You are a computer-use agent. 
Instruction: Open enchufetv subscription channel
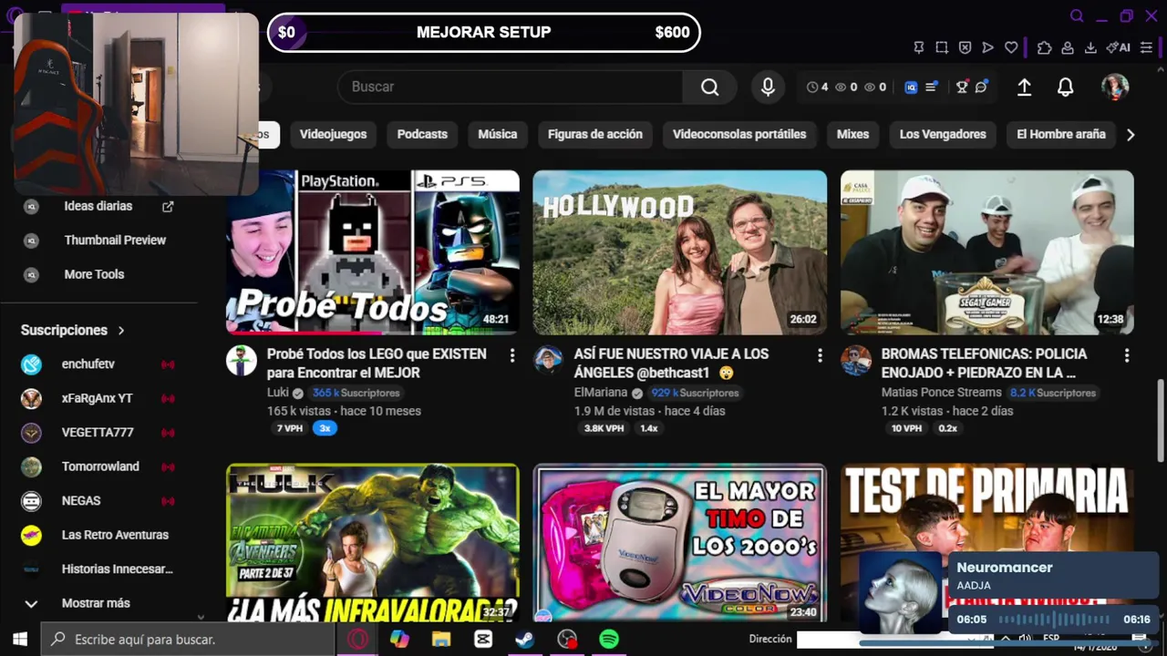coord(88,364)
